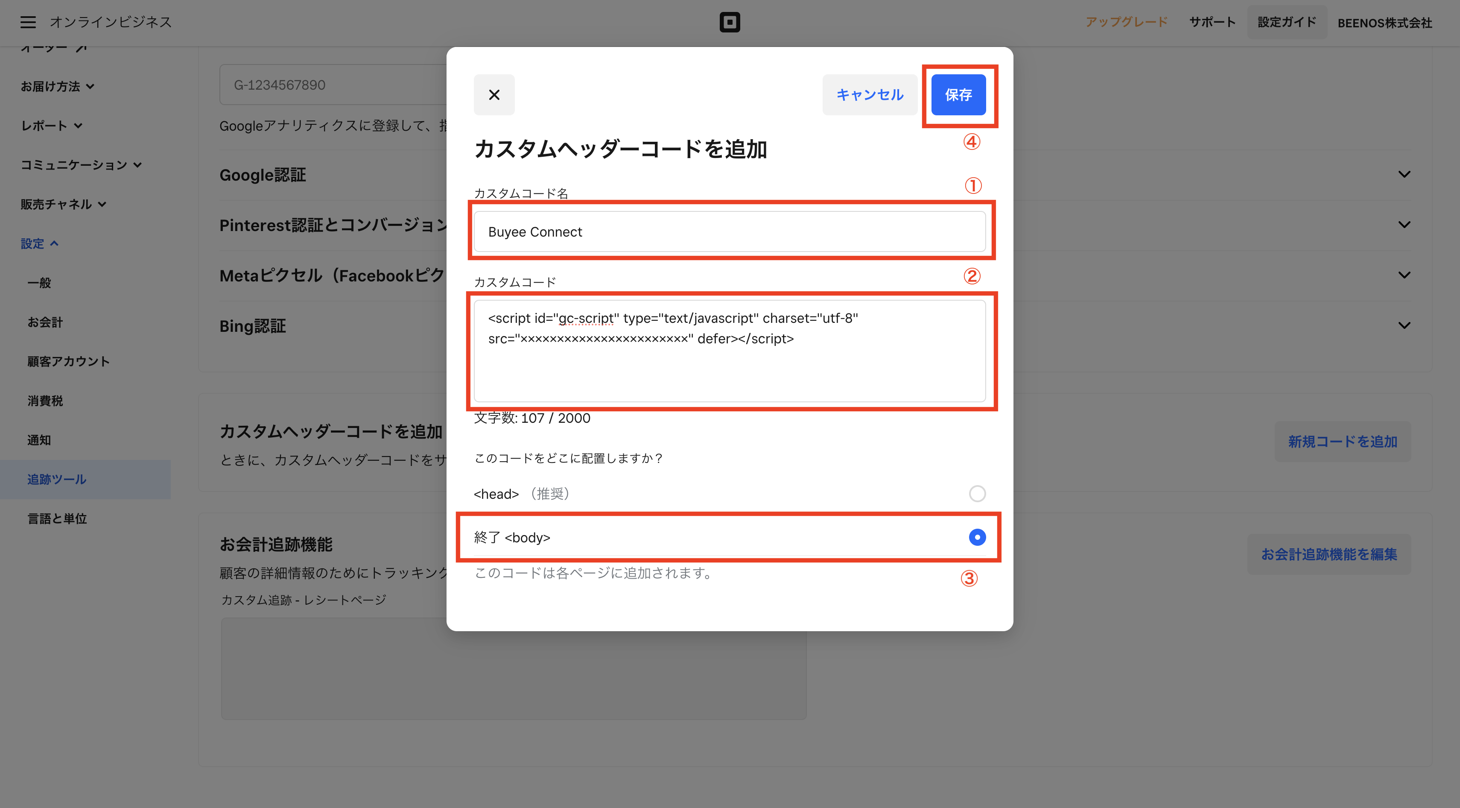Open 消費税 settings page
This screenshot has width=1460, height=808.
click(45, 400)
